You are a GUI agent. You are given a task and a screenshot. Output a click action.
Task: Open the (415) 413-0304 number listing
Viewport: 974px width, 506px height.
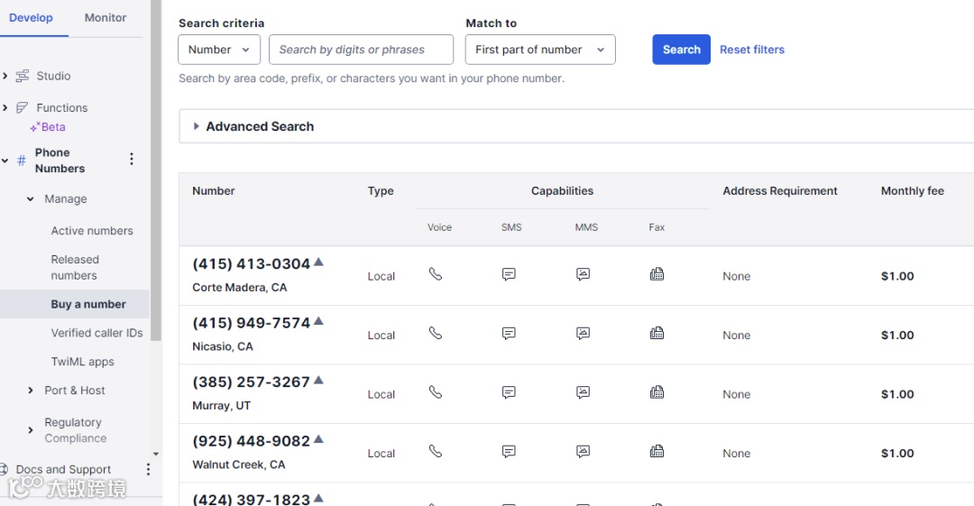pyautogui.click(x=251, y=264)
